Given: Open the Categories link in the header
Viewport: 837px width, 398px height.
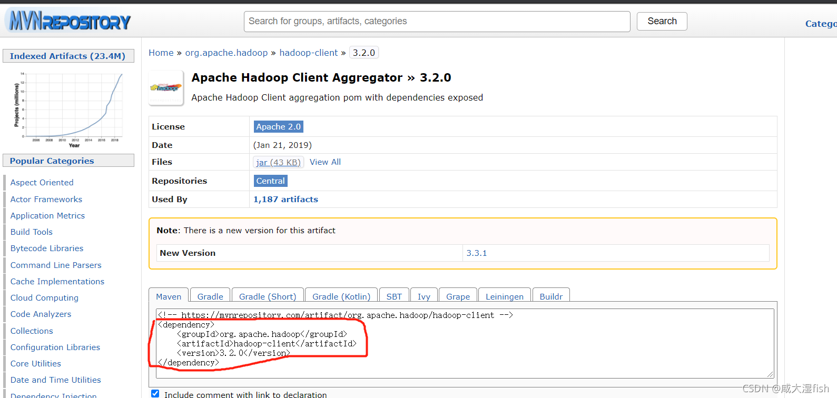Looking at the screenshot, I should click(821, 24).
